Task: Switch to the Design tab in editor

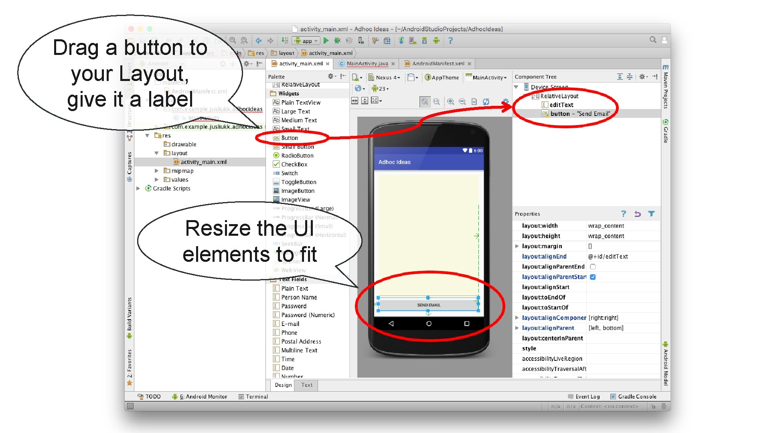Action: 284,384
